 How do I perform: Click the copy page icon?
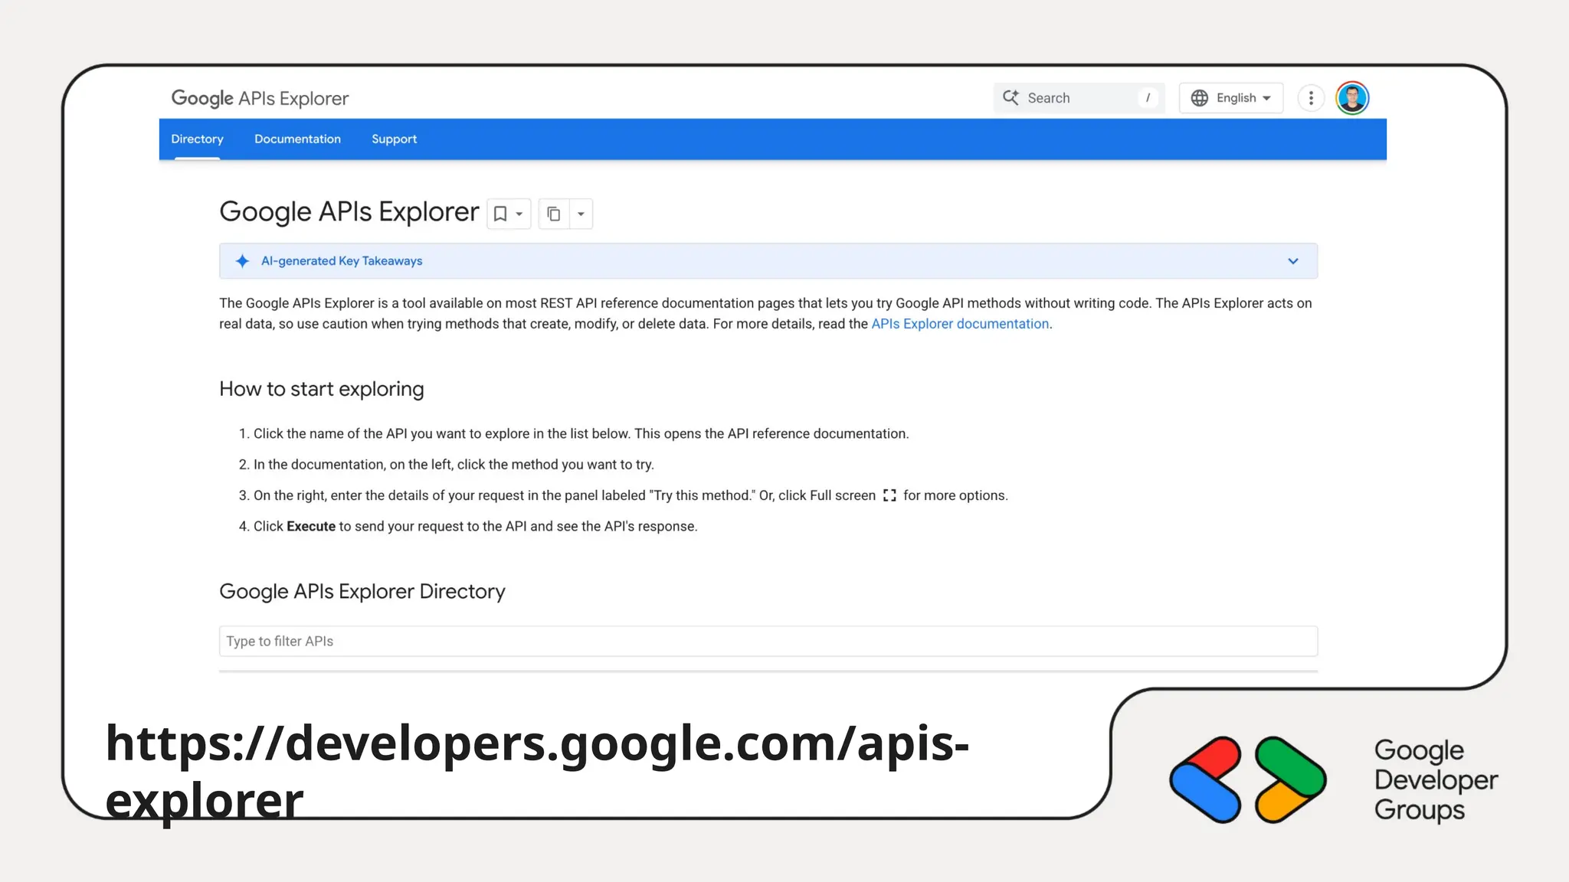tap(554, 214)
